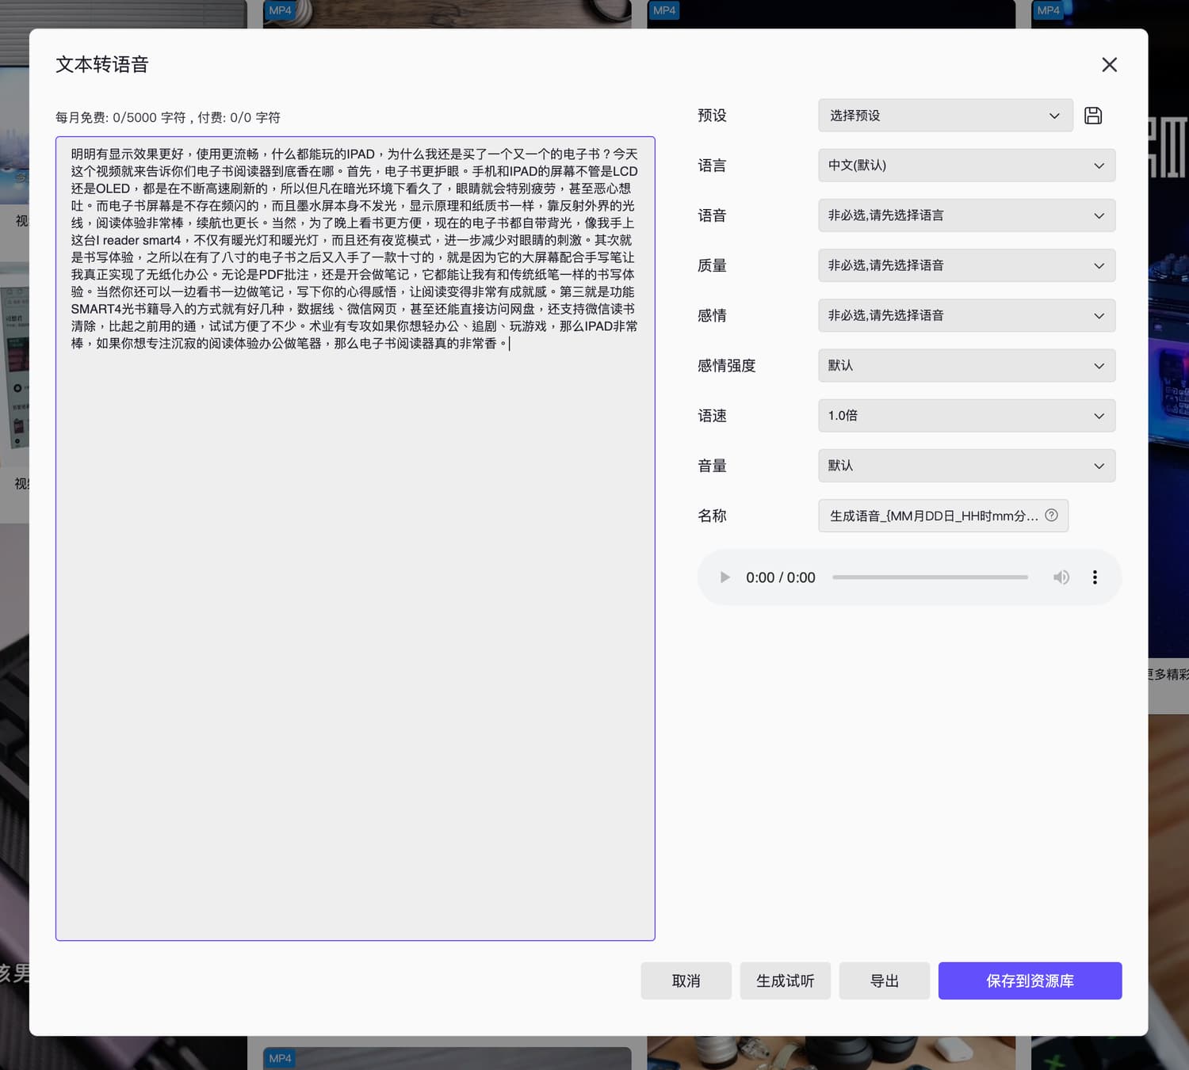Click the help icon in name field
This screenshot has width=1189, height=1070.
pyautogui.click(x=1051, y=516)
